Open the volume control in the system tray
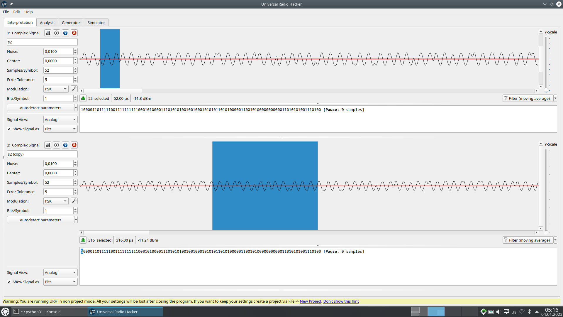 498,312
